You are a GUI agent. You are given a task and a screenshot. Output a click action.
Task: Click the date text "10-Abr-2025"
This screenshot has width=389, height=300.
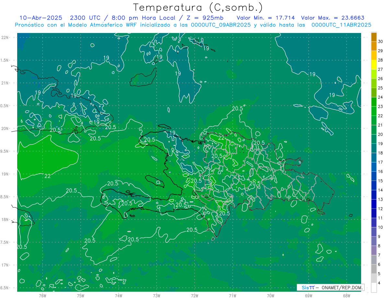(41, 18)
